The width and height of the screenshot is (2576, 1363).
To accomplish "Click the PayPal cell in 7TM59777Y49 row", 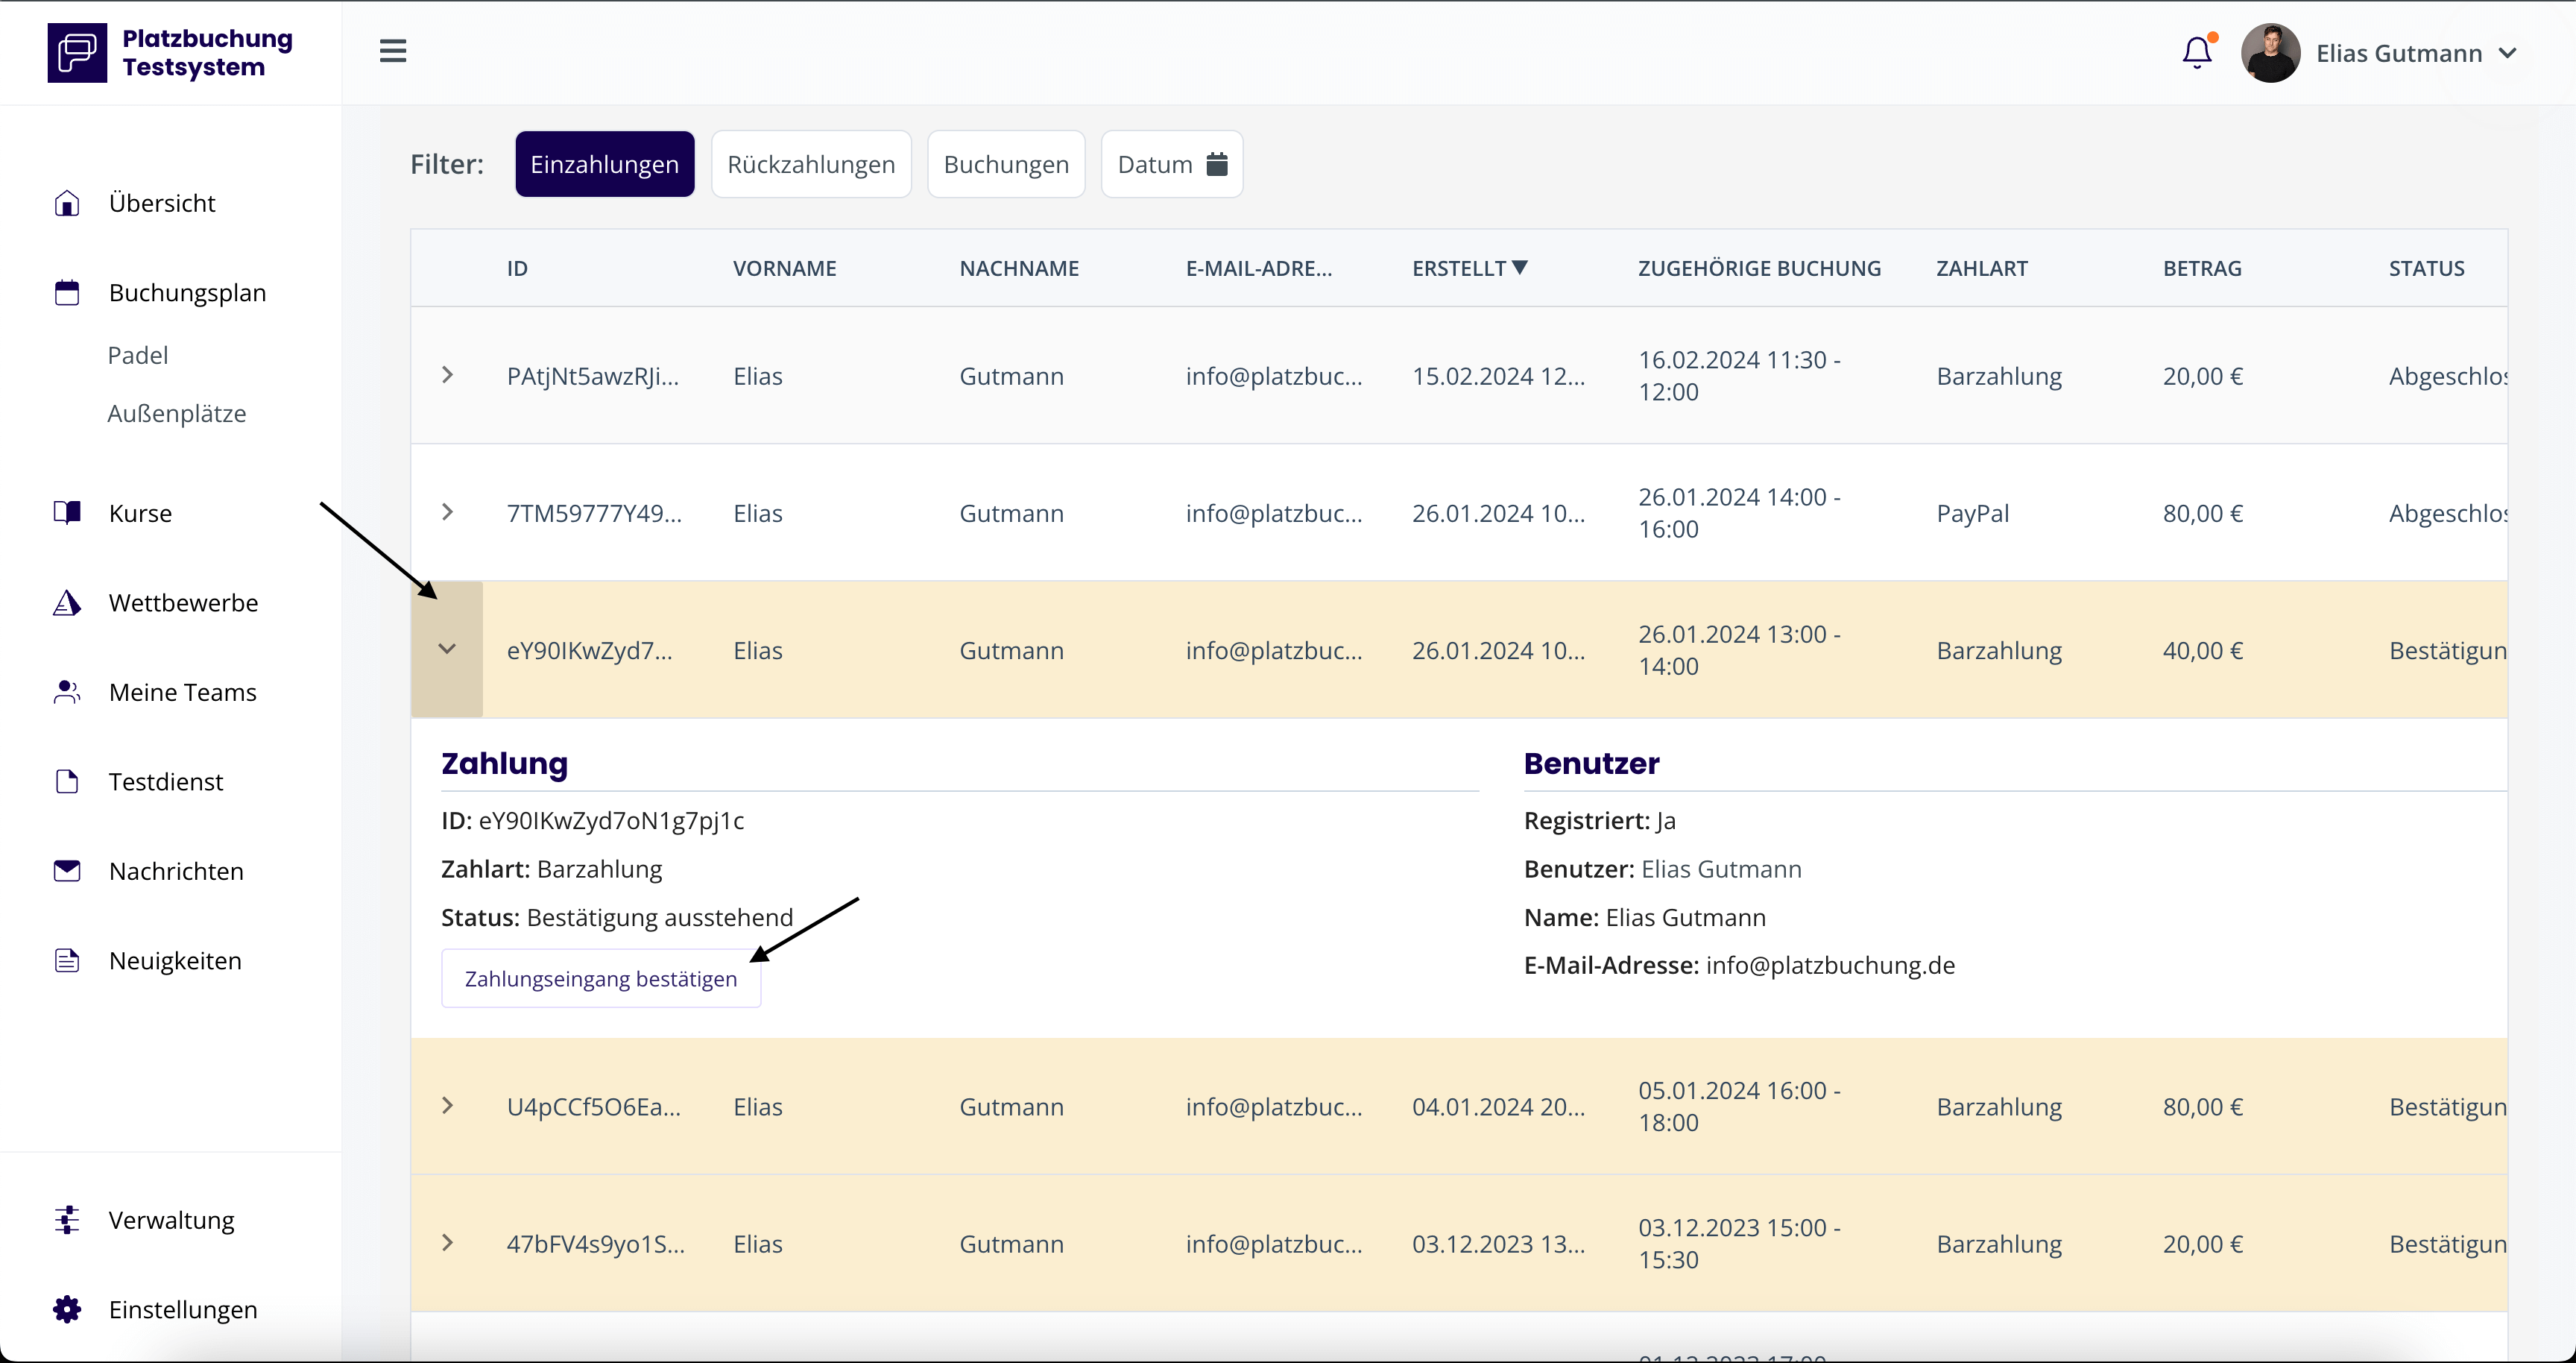I will (x=1972, y=513).
